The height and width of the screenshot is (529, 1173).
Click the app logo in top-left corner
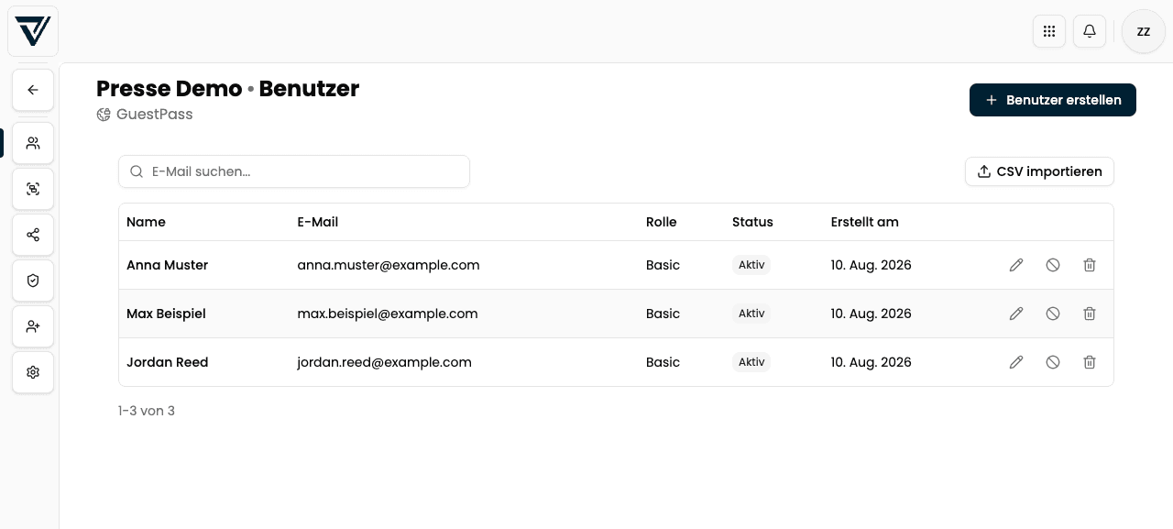pyautogui.click(x=33, y=30)
